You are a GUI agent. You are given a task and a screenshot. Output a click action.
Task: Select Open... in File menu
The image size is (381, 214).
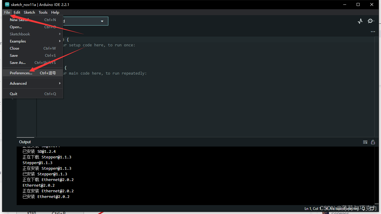point(33,27)
